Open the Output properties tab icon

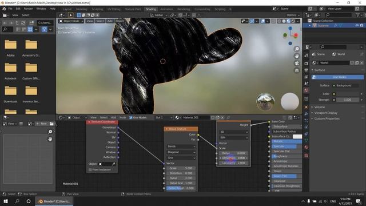coord(307,70)
